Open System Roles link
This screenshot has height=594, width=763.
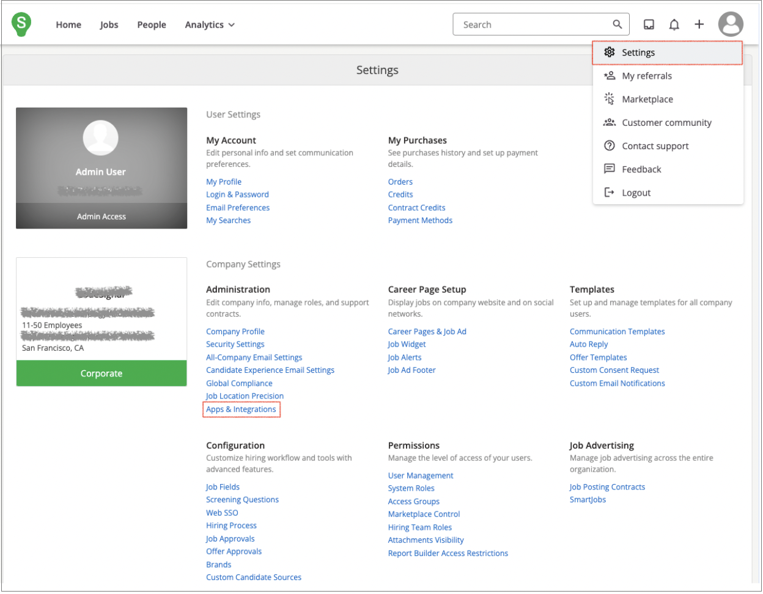pyautogui.click(x=411, y=489)
